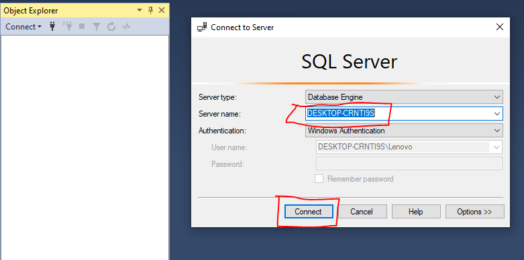This screenshot has height=260, width=524.
Task: Expand the Server name combo box arrow
Action: pyautogui.click(x=497, y=114)
